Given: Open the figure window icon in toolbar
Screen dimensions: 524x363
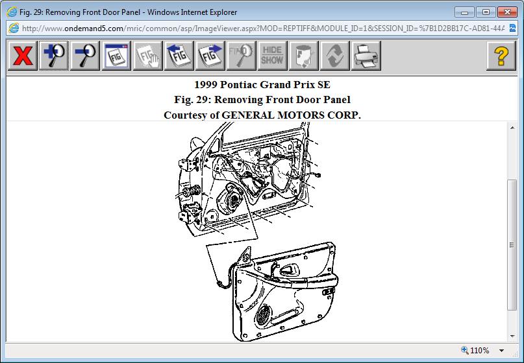Looking at the screenshot, I should click(117, 56).
